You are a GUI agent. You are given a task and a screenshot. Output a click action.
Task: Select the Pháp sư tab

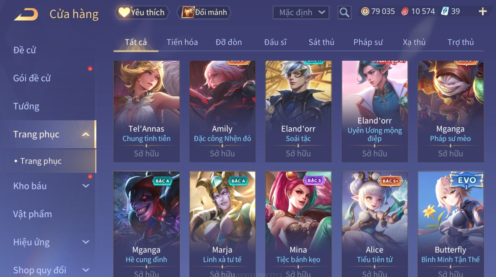click(368, 42)
